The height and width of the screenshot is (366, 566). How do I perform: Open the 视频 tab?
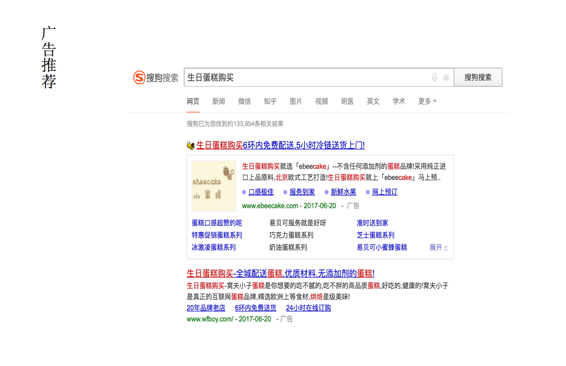322,102
